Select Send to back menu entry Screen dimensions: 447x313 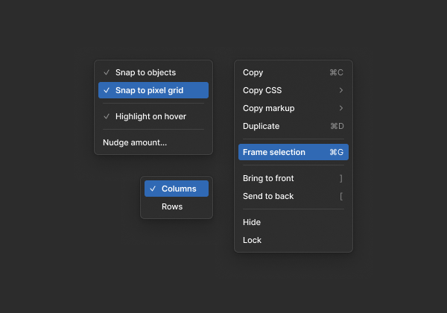tap(268, 196)
